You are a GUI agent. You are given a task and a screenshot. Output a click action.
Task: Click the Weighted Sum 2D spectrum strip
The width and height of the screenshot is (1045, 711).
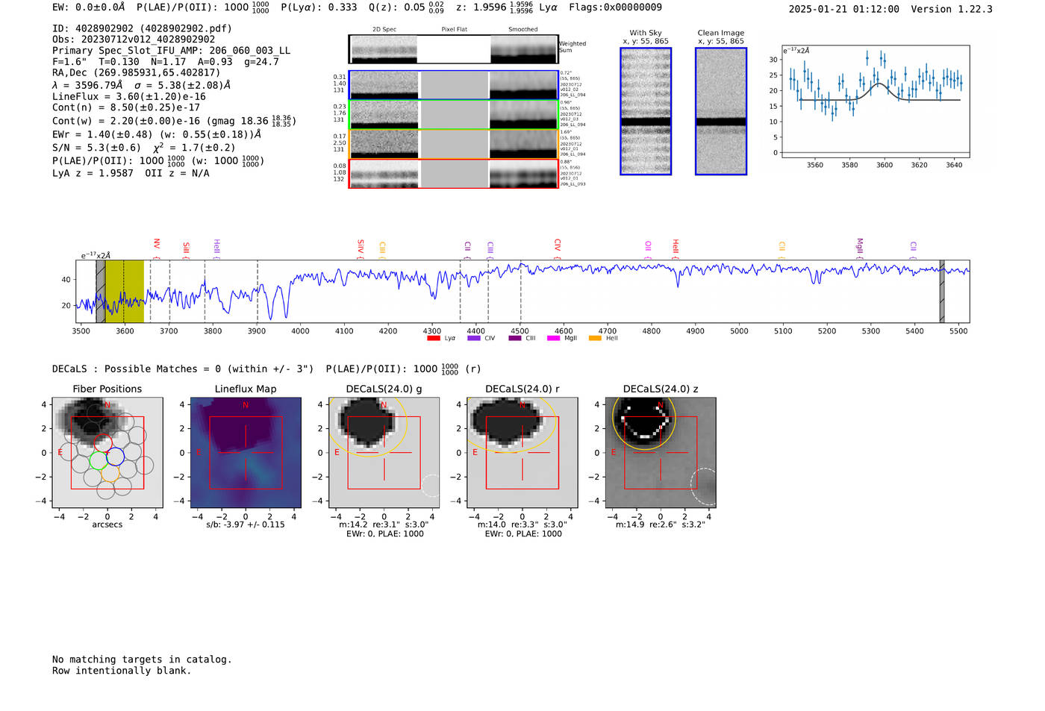454,49
